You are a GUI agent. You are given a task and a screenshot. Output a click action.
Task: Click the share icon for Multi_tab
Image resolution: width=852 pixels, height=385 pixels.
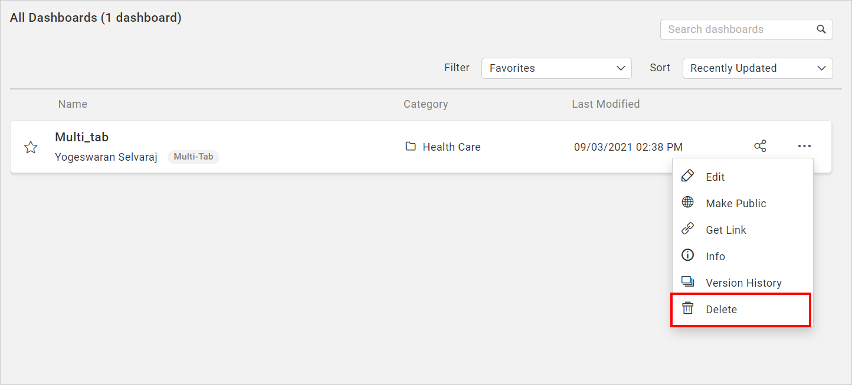pos(760,146)
